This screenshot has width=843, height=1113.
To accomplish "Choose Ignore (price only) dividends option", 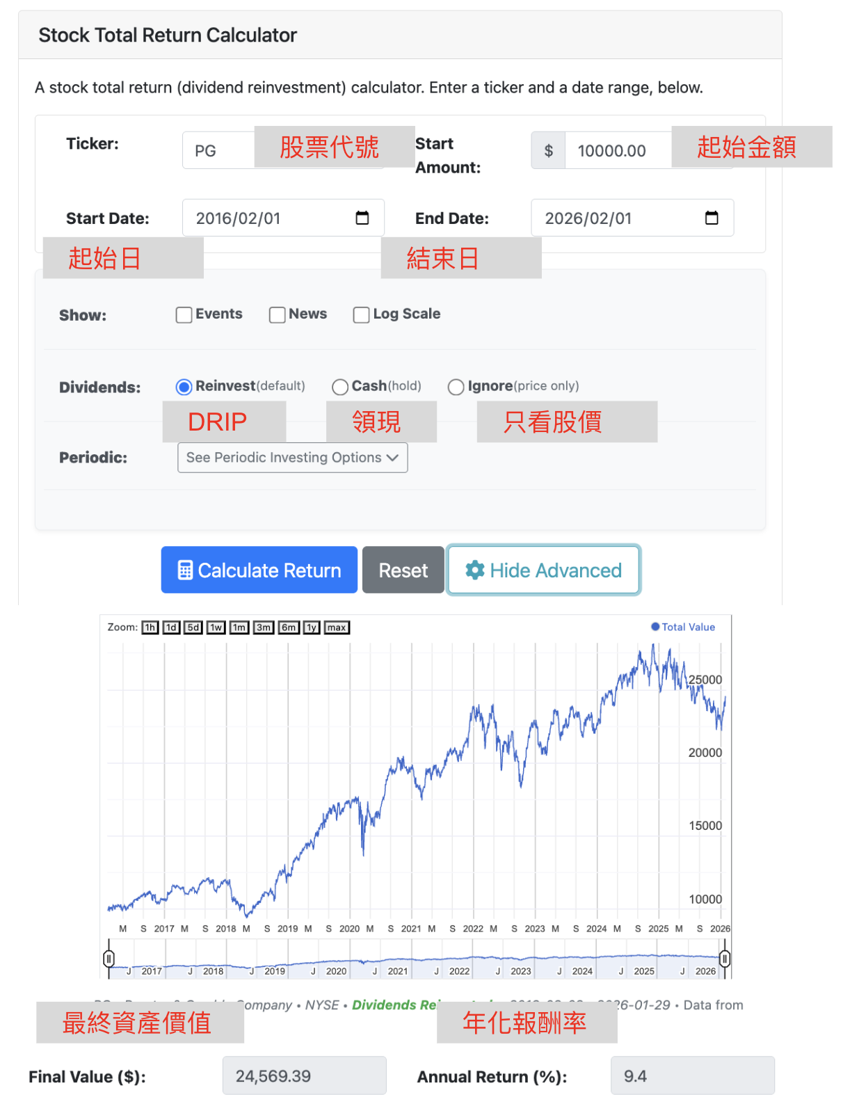I will point(456,387).
